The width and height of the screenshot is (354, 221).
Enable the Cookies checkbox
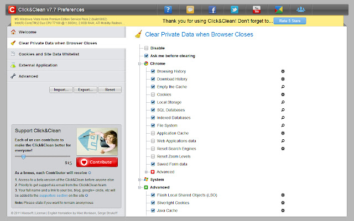(x=153, y=94)
